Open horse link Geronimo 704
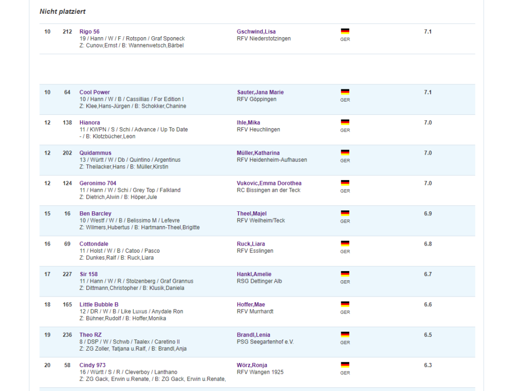This screenshot has height=391, width=523. coord(98,183)
